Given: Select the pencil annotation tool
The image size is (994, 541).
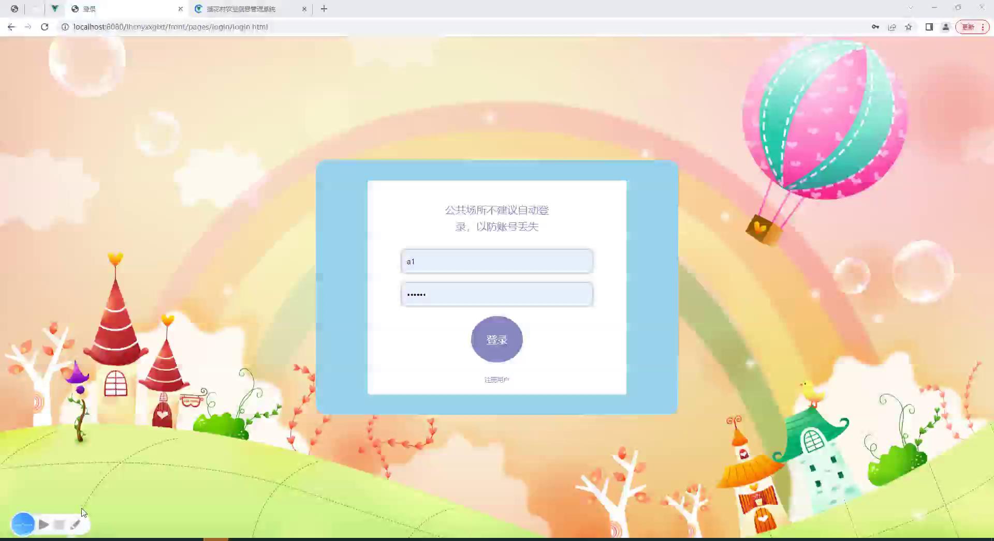Looking at the screenshot, I should (x=76, y=524).
